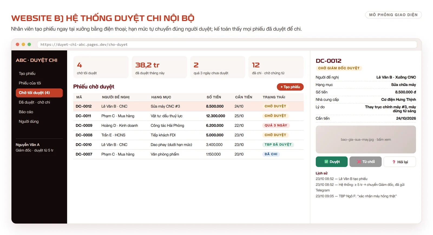This screenshot has height=235, width=433.
Task: Click the user name Nguyễn Văn A
Action: click(x=28, y=145)
